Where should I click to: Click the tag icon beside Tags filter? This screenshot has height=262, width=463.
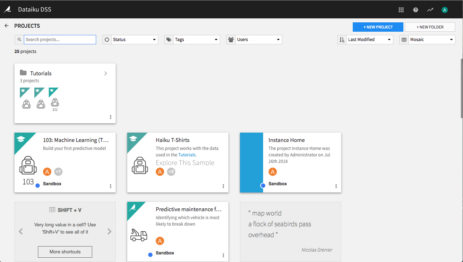pos(168,39)
